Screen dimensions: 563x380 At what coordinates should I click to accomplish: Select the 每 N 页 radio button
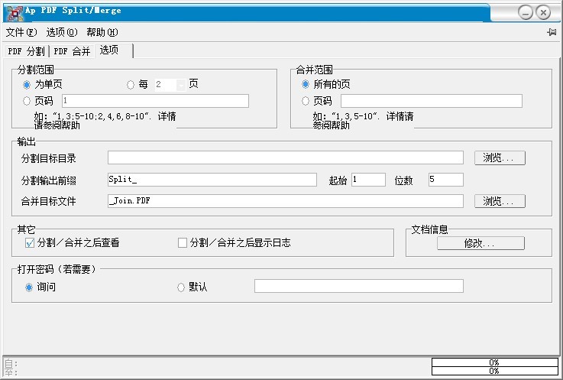131,85
